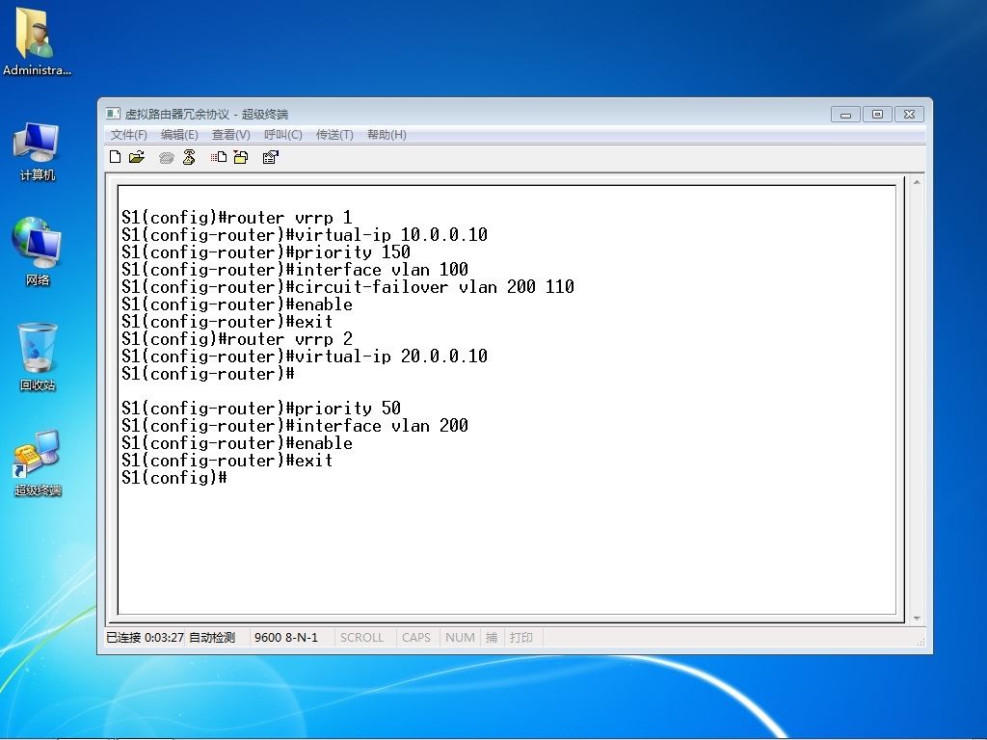
Task: Open the 帮助(H) menu
Action: point(387,135)
